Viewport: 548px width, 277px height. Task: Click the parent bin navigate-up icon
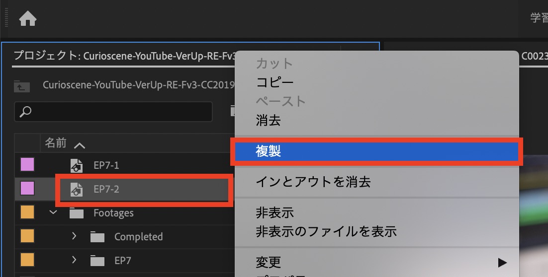pyautogui.click(x=22, y=86)
